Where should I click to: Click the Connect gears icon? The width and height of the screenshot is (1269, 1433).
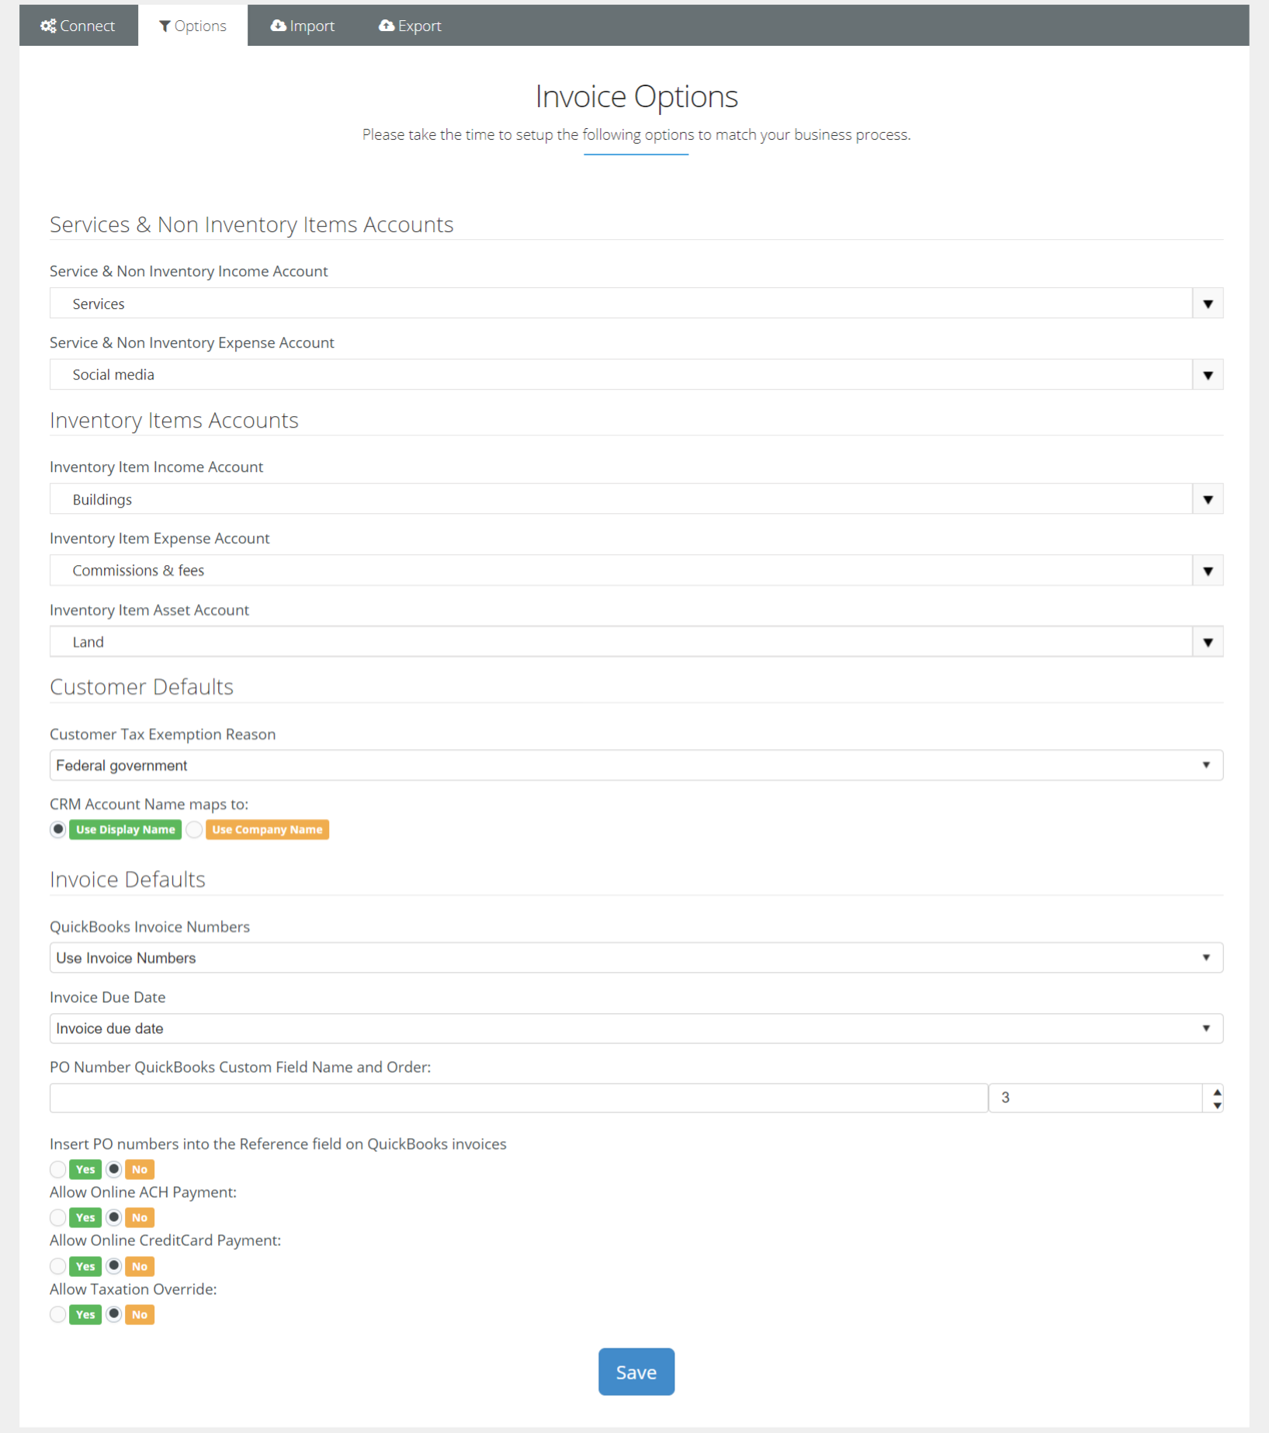click(x=48, y=26)
